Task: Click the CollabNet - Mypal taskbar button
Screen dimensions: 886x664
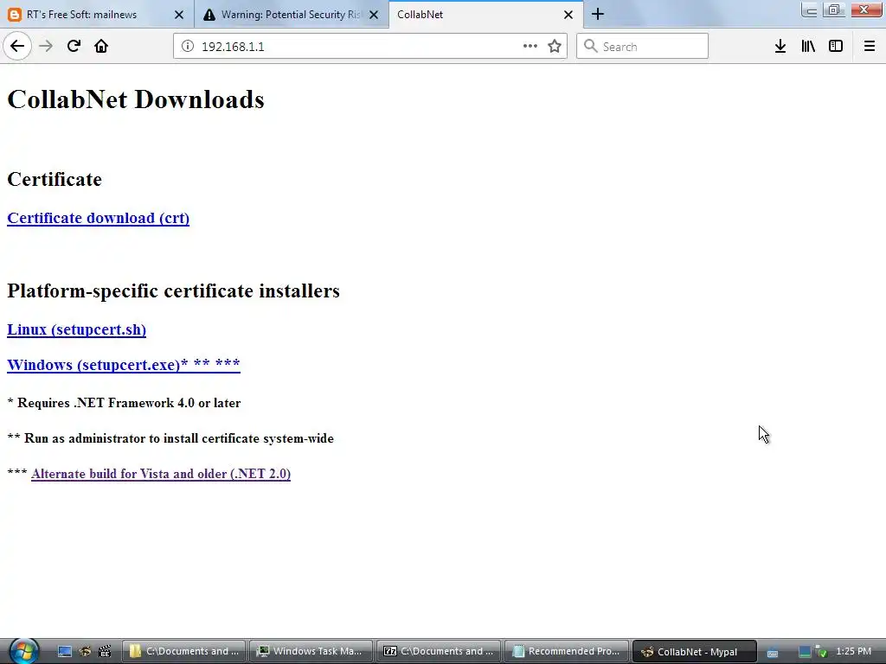Action: 694,651
